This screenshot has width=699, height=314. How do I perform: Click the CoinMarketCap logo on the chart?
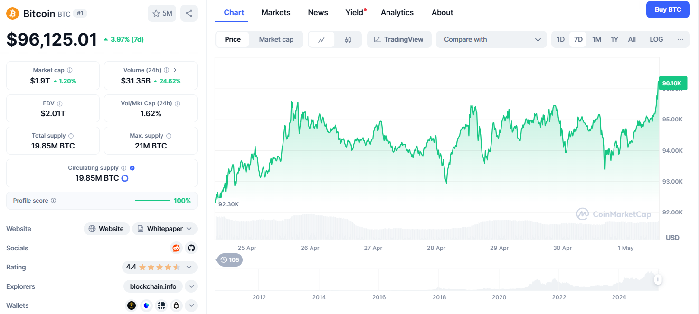click(x=614, y=214)
